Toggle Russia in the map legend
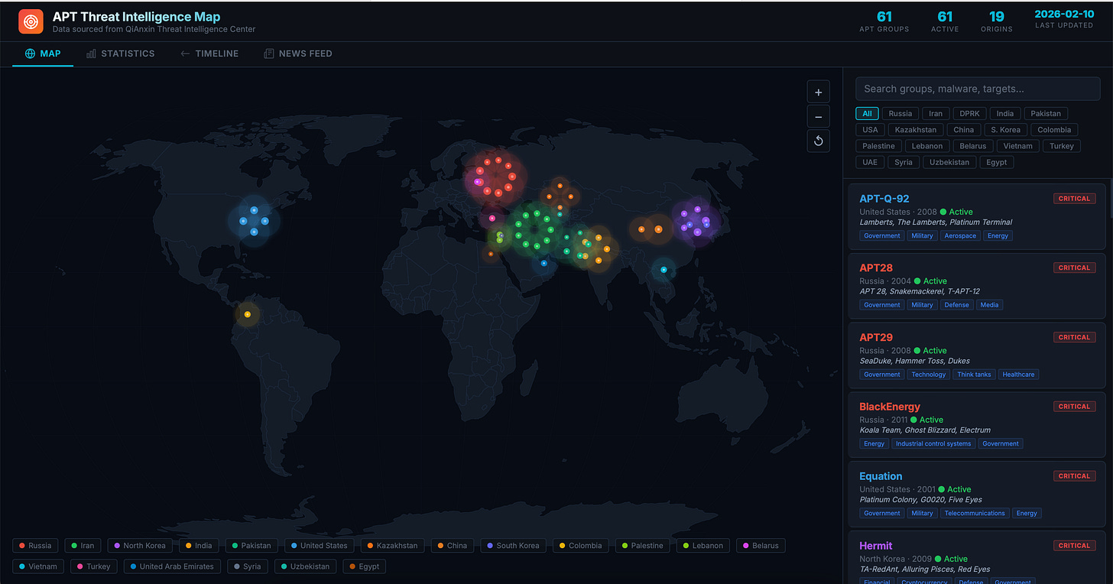This screenshot has height=584, width=1113. (35, 546)
